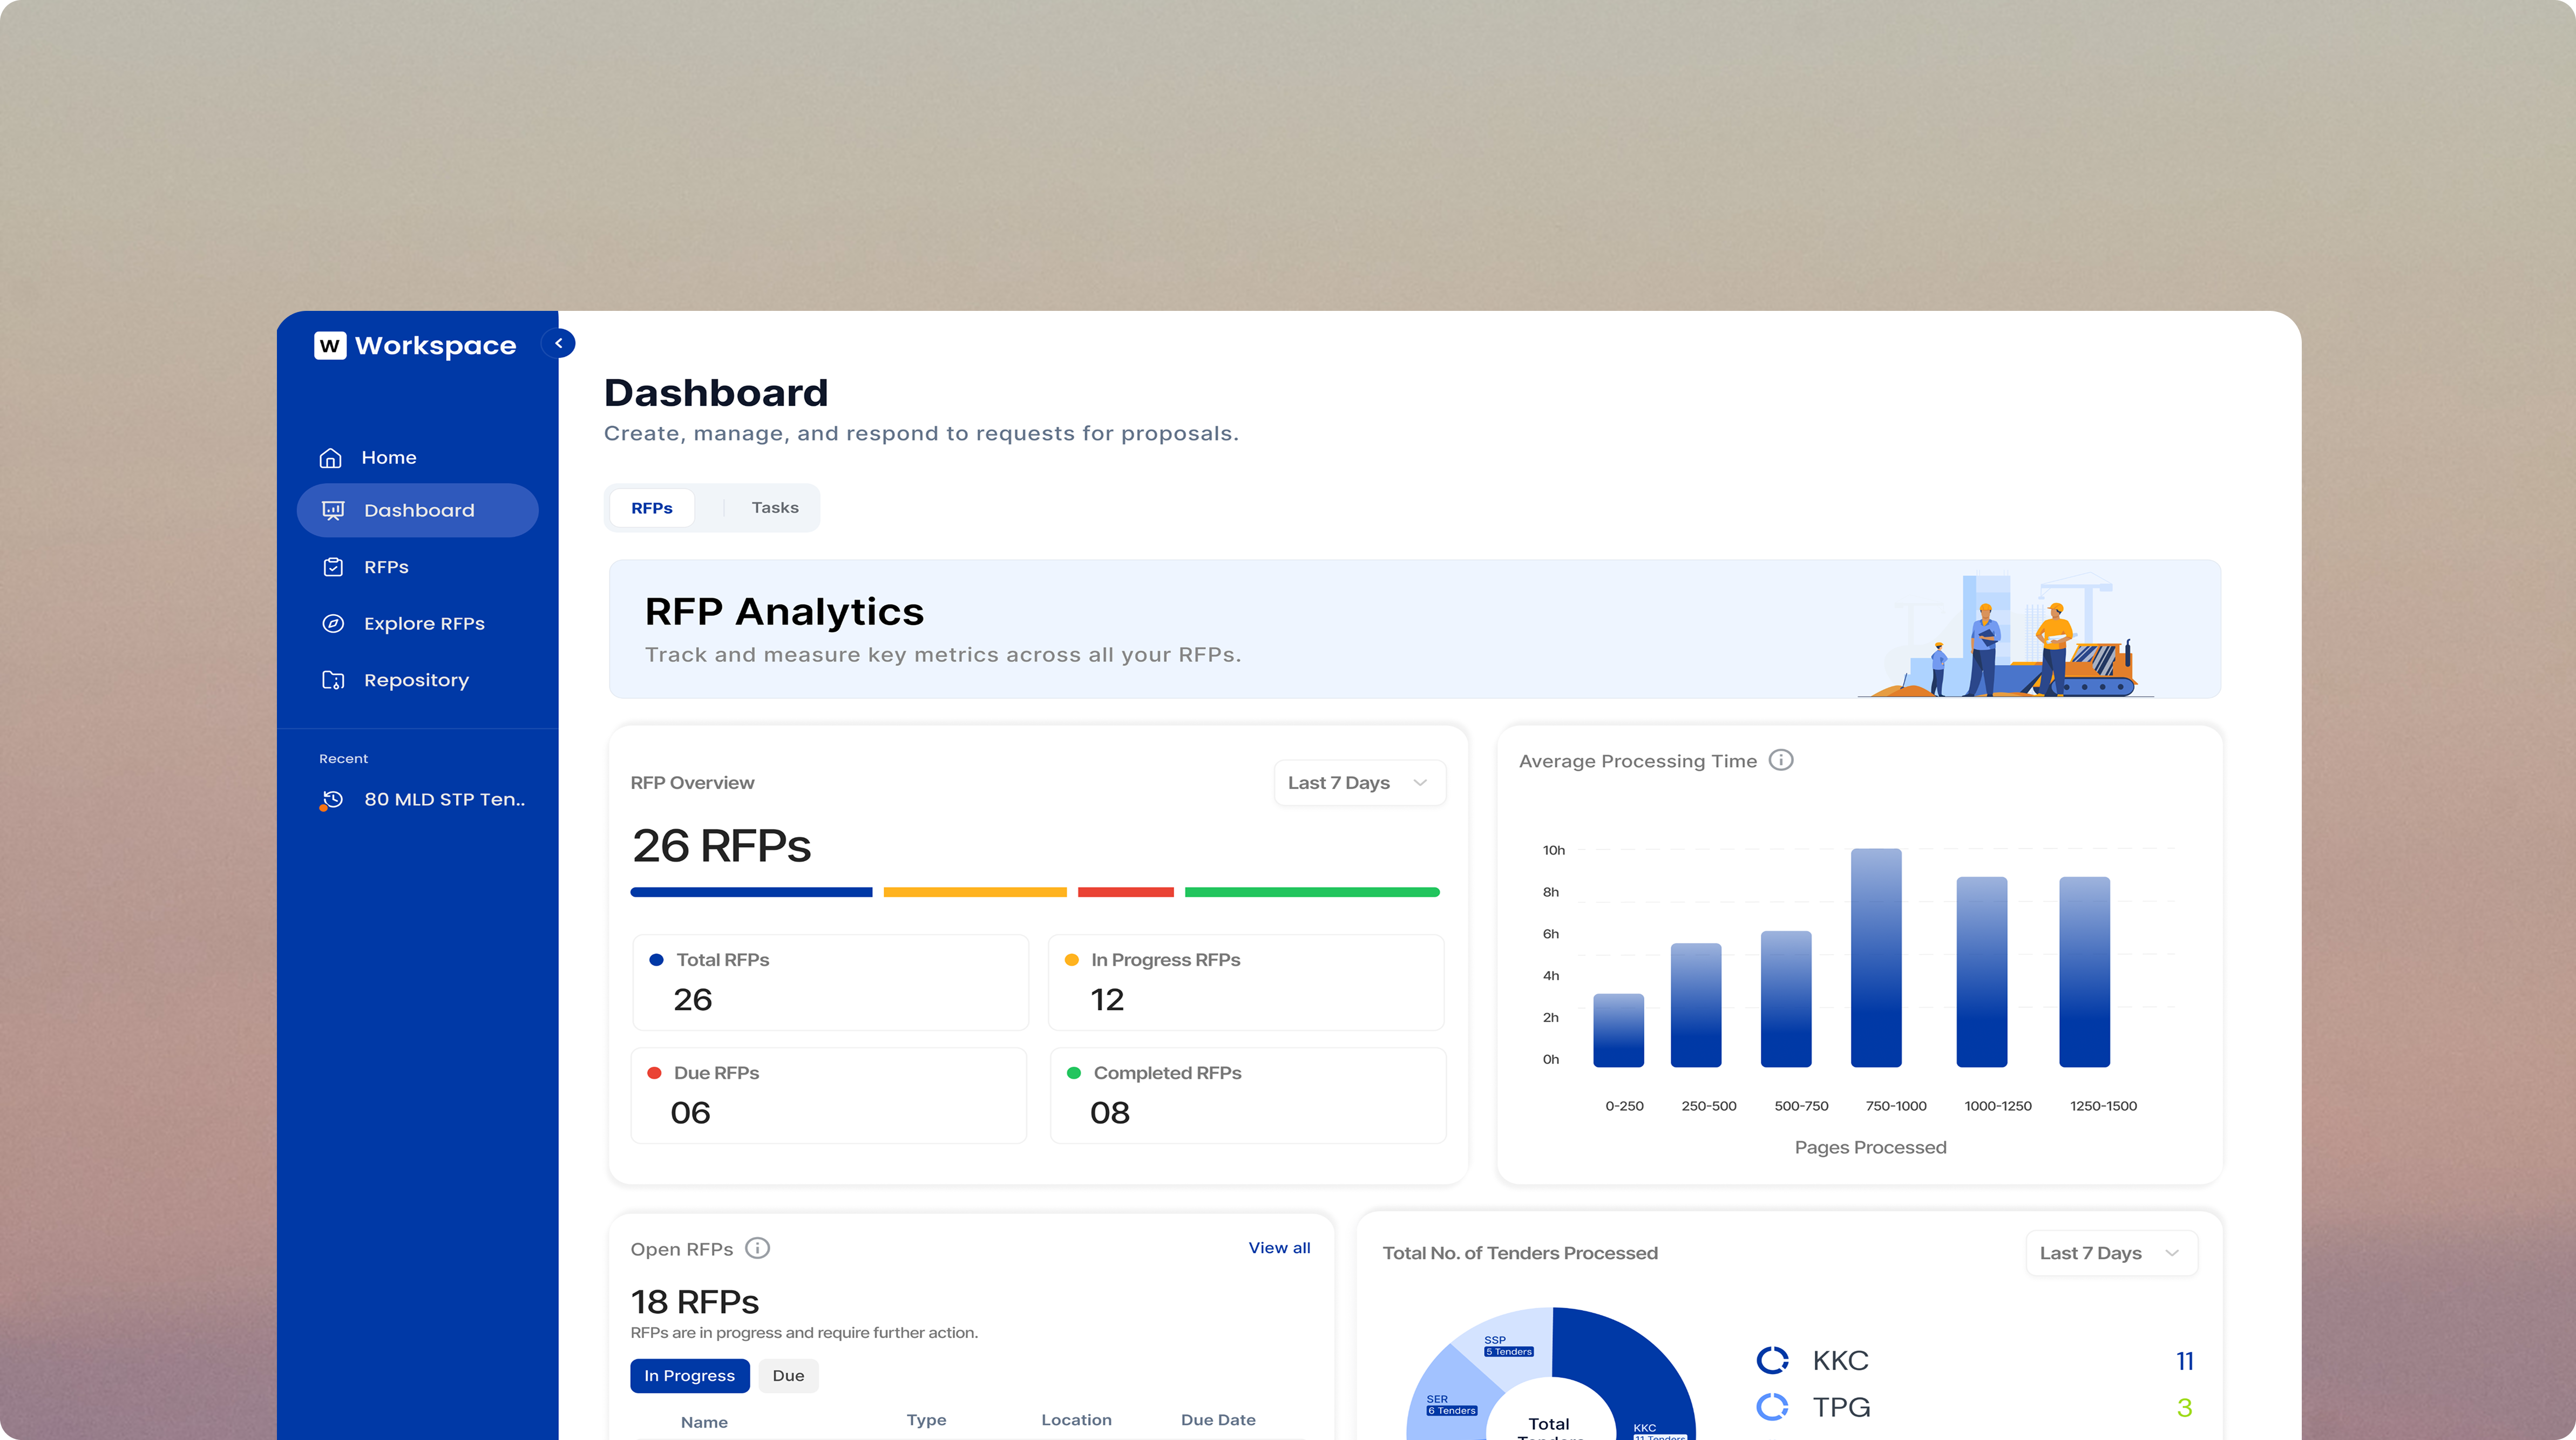The width and height of the screenshot is (2576, 1440).
Task: Switch to the Tasks tab
Action: point(775,507)
